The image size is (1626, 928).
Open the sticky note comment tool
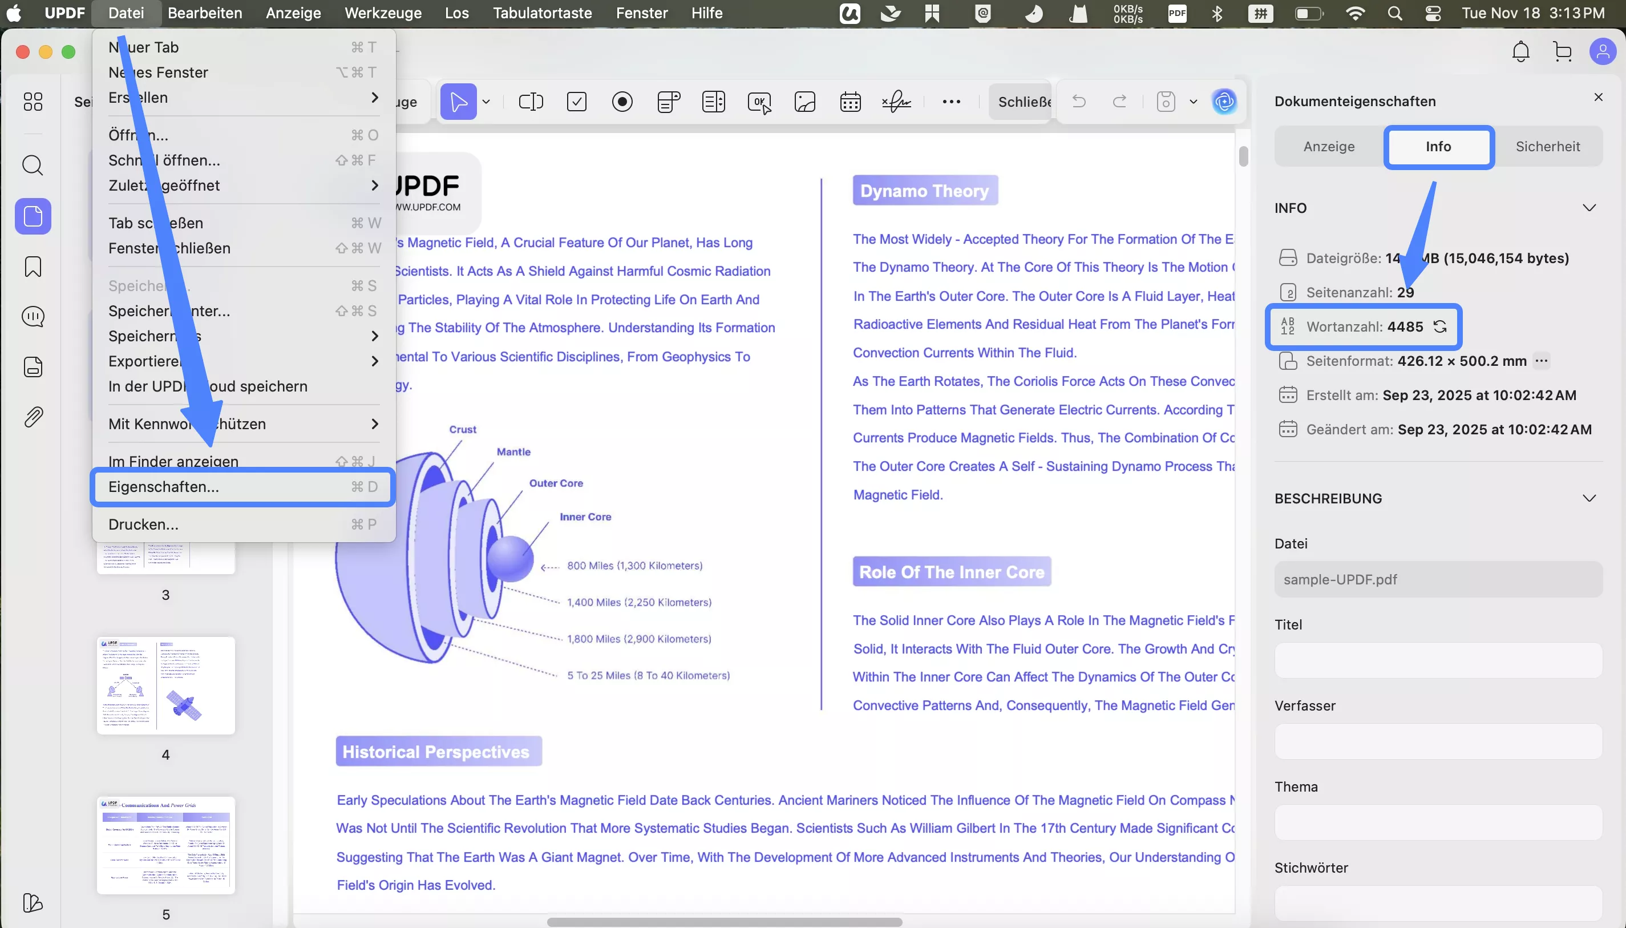click(x=667, y=102)
